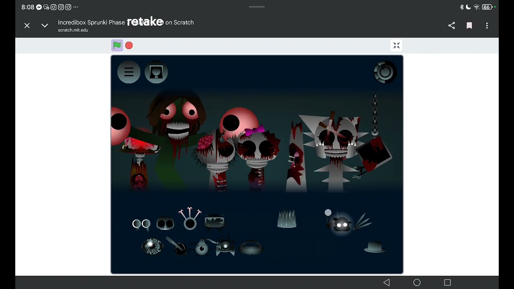Click the circular reset button in the game
This screenshot has height=289, width=514.
[x=385, y=72]
